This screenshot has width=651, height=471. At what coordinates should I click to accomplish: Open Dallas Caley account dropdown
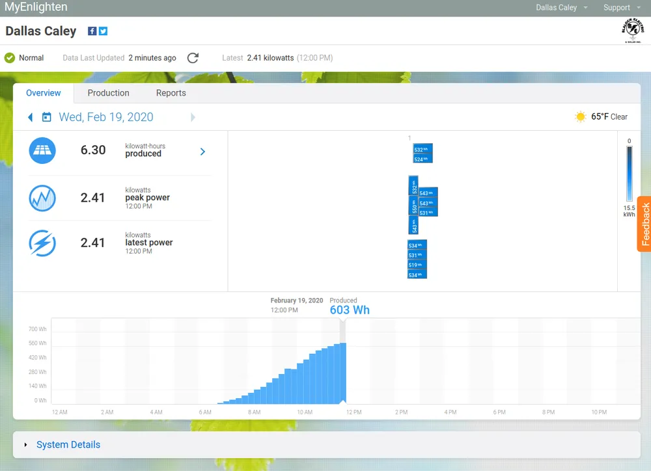click(561, 8)
